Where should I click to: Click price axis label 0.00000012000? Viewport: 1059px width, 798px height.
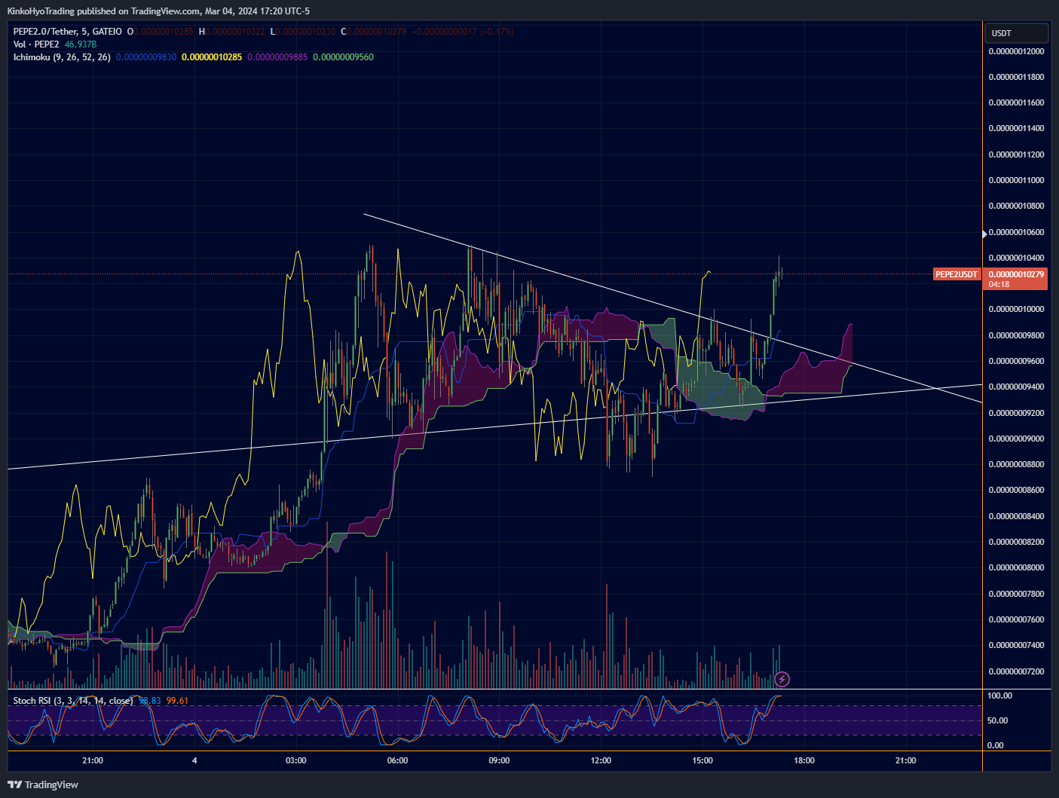[x=1016, y=51]
